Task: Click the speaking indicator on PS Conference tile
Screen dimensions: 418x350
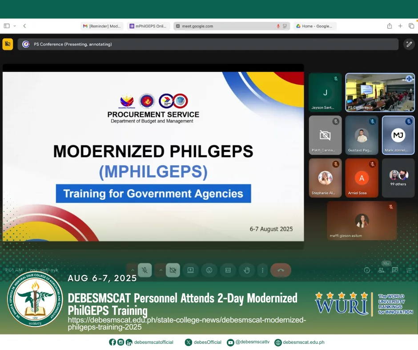Action: 409,79
